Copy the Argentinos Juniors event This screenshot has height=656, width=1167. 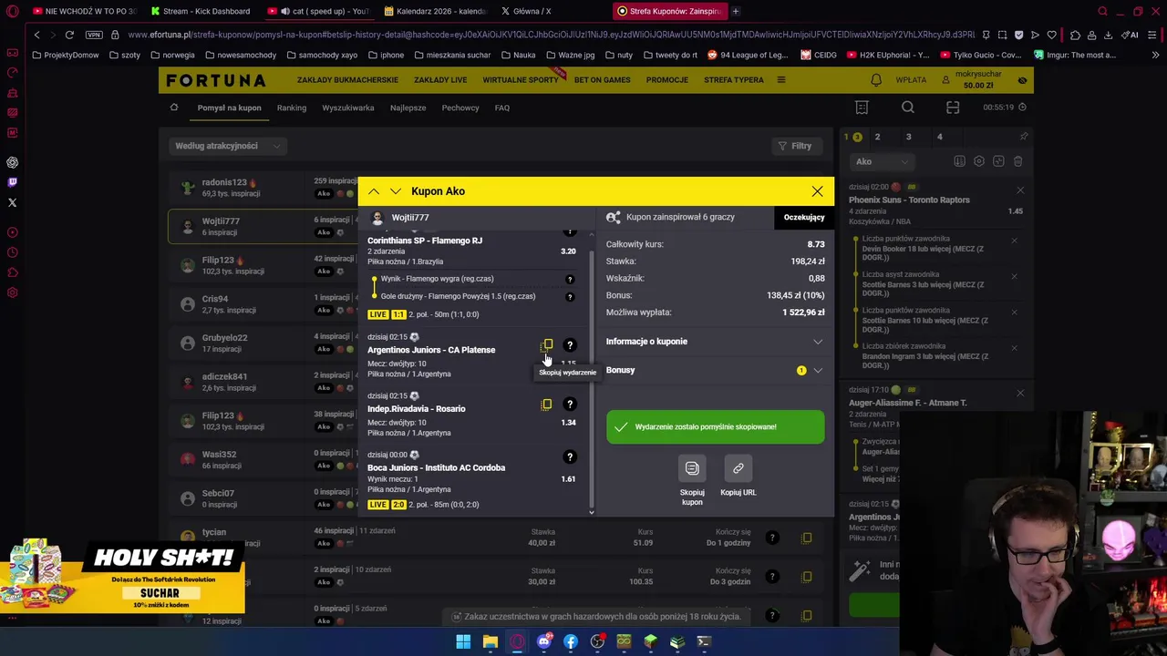pyautogui.click(x=547, y=345)
